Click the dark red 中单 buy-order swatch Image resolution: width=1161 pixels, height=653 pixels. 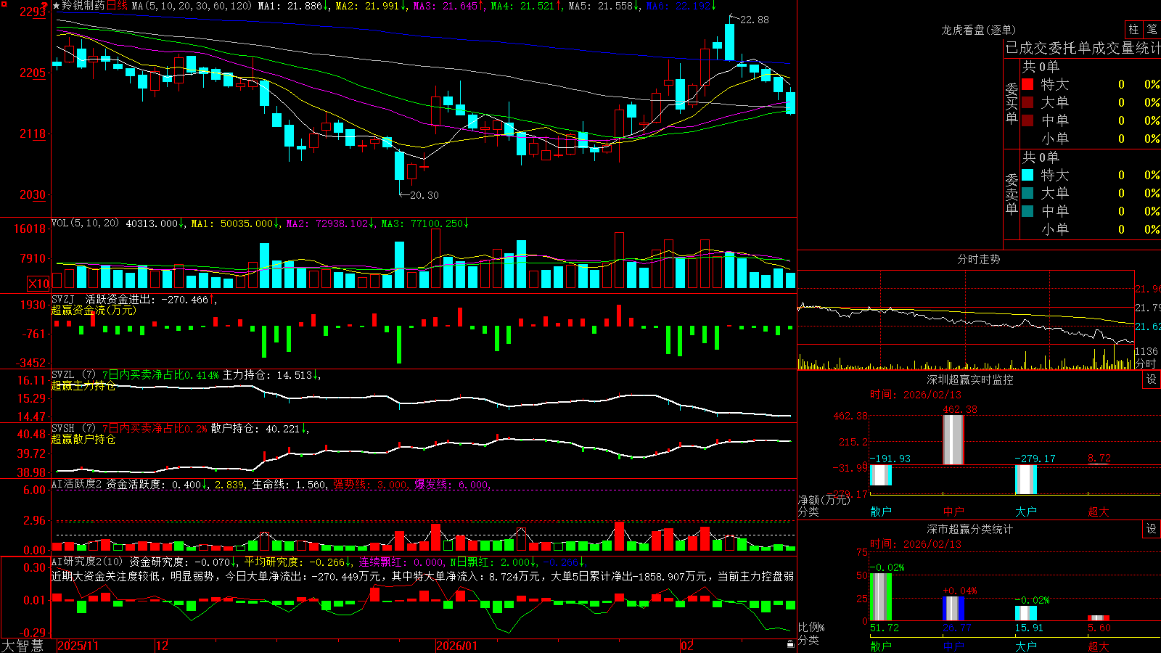(1027, 120)
